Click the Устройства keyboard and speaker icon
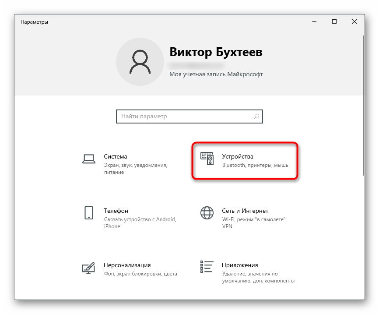Viewport: 379px width, 314px height. 207,159
